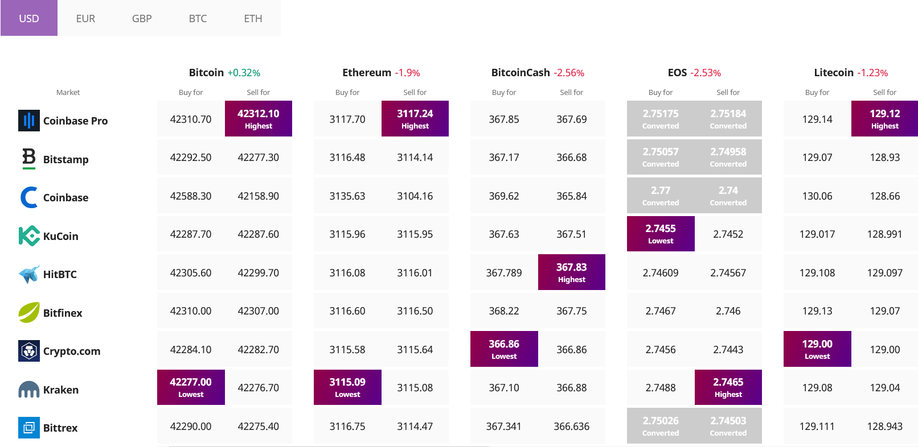Click the Kraken logo icon
This screenshot has height=447, width=918.
click(x=29, y=390)
